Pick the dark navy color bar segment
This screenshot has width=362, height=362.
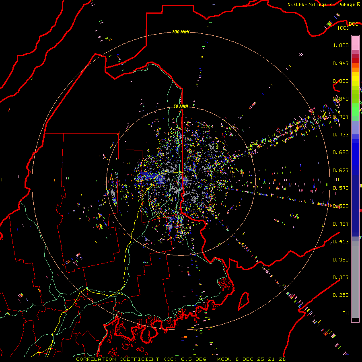(355, 203)
